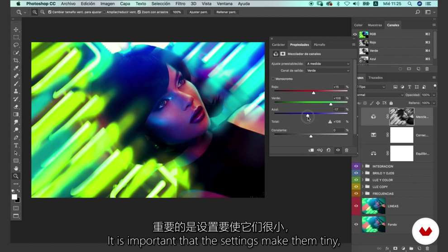448x252 pixels.
Task: Click Rellenar pant. button
Action: 226,12
